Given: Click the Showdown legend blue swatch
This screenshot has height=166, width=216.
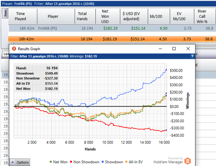Looking at the screenshot, I should (x=102, y=162).
